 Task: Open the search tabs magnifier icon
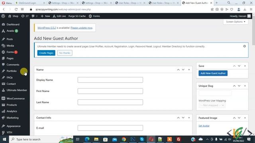229,3
